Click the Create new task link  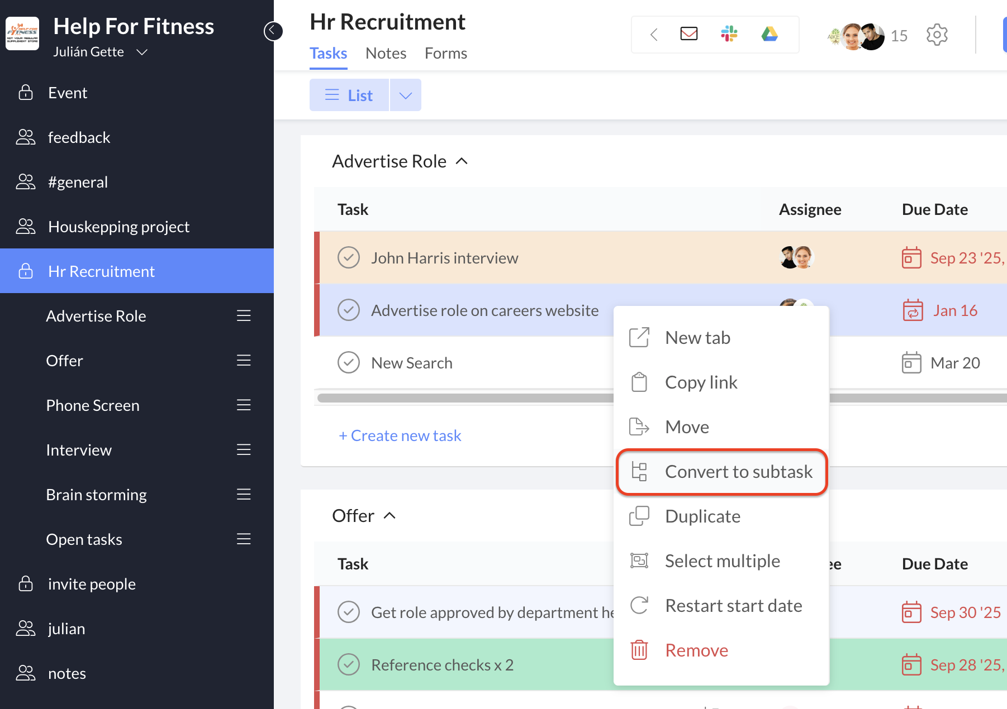tap(400, 435)
